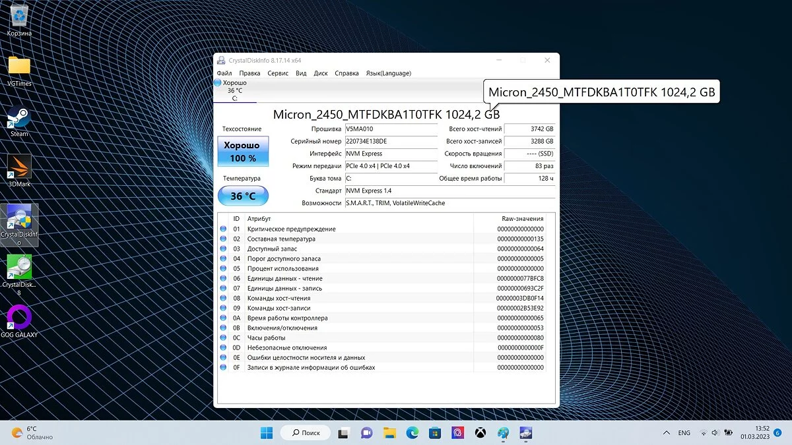Open File Explorer from the taskbar
This screenshot has width=792, height=445.
389,432
